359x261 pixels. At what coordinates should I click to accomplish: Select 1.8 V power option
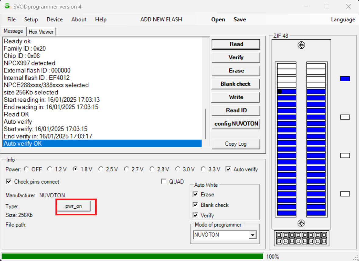[75, 169]
